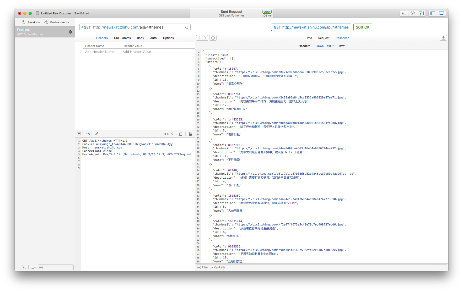Open the Auth tab
This screenshot has height=292, width=463.
click(x=154, y=38)
